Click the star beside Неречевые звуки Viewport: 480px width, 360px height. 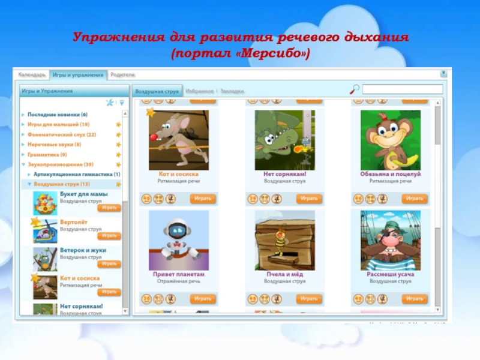[x=118, y=145]
